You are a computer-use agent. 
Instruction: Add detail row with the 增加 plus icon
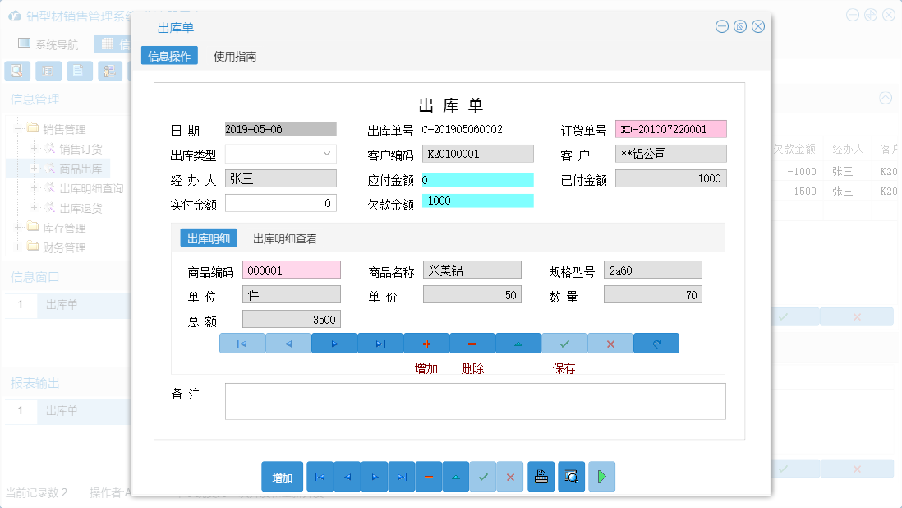(426, 343)
